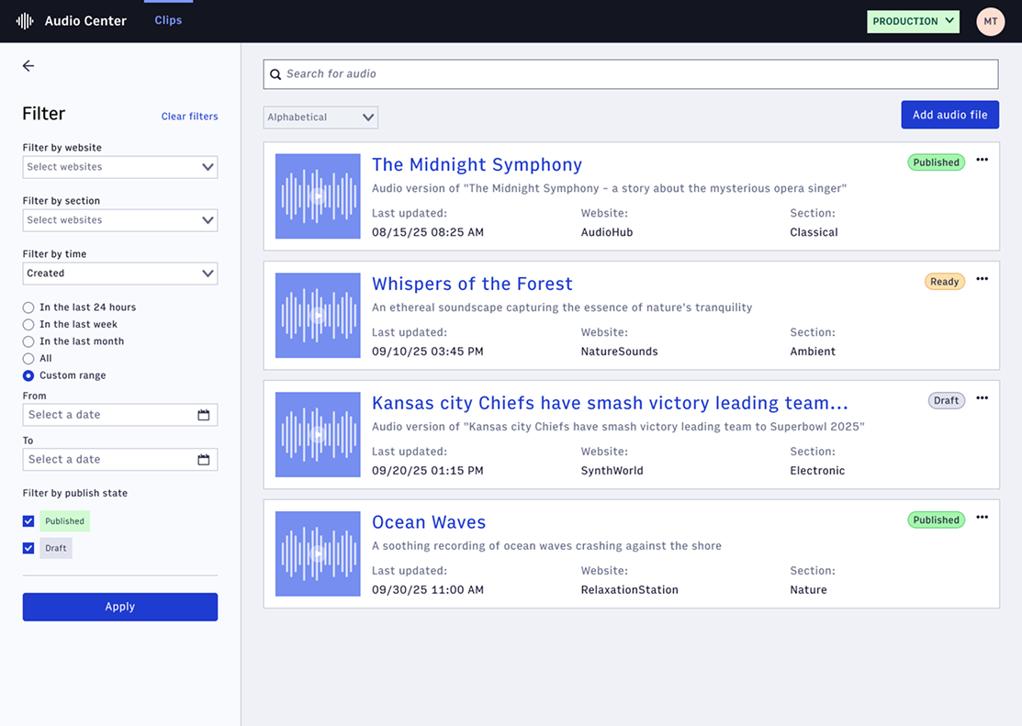Image resolution: width=1022 pixels, height=726 pixels.
Task: Click the Audio Center title text
Action: pos(85,21)
